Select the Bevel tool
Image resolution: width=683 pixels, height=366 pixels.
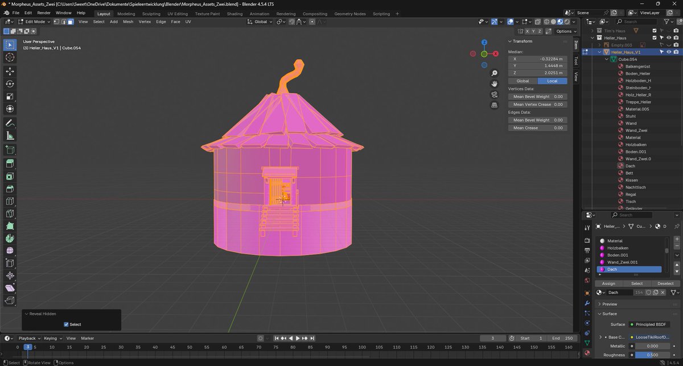[10, 189]
